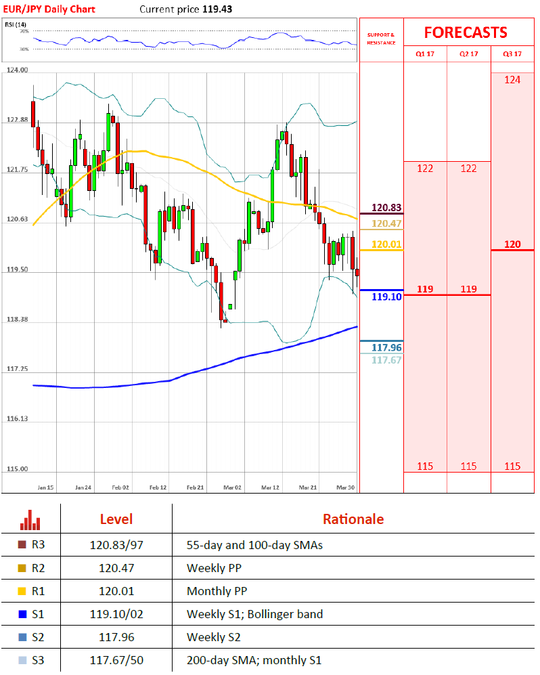Click the '119.10/02' level cell

click(x=116, y=614)
